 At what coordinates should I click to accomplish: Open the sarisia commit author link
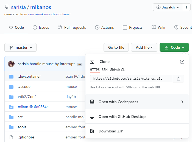(x=23, y=64)
